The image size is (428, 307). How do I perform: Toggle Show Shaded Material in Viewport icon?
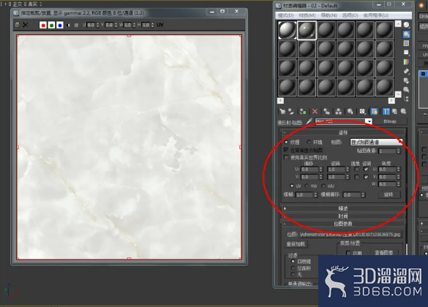point(374,111)
